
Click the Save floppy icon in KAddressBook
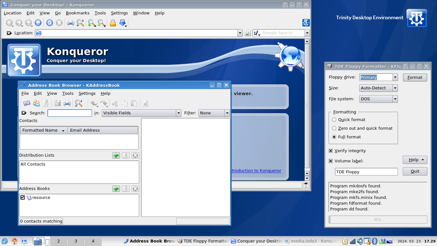pos(58,103)
